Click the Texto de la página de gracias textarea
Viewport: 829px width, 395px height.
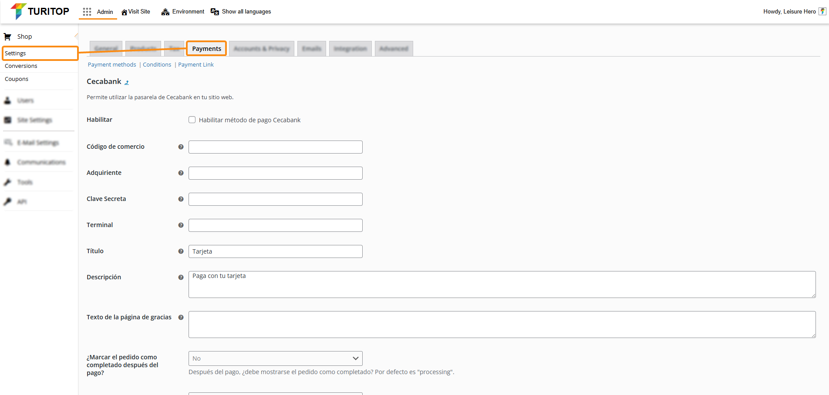(502, 325)
